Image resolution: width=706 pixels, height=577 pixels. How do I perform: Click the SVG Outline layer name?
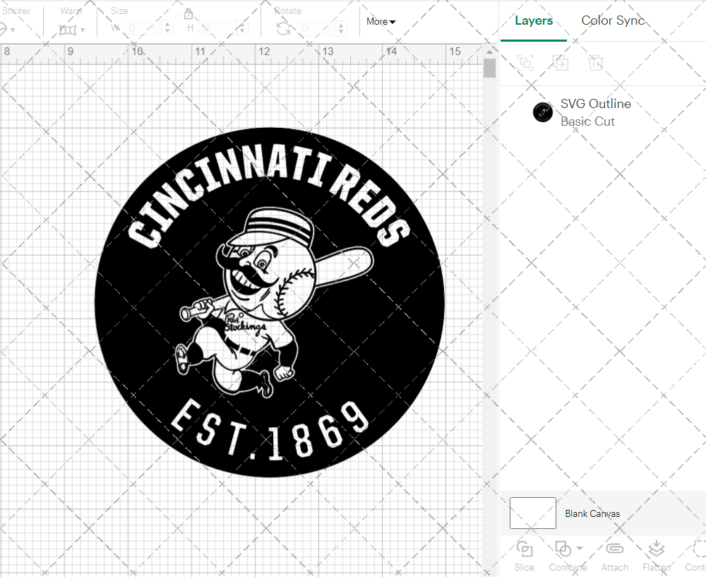pyautogui.click(x=596, y=103)
